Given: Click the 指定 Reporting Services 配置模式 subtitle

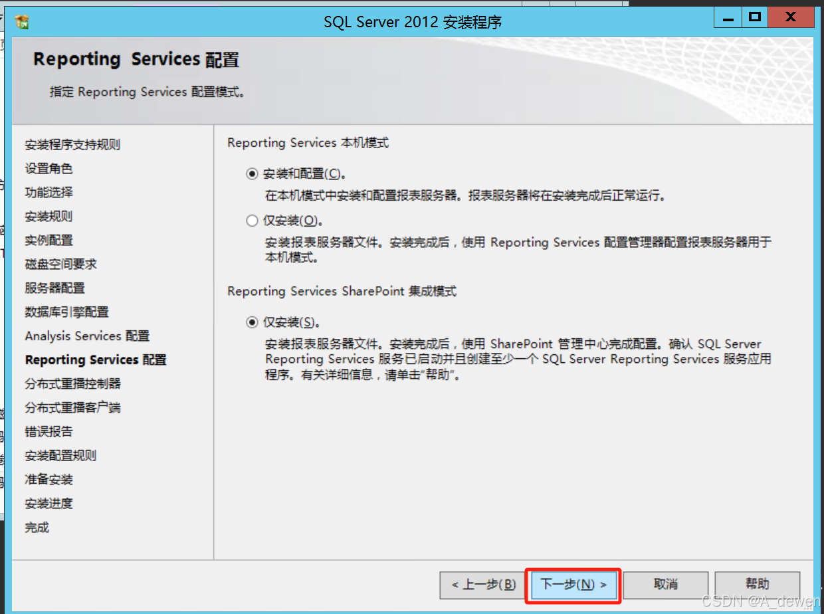Looking at the screenshot, I should pyautogui.click(x=148, y=92).
